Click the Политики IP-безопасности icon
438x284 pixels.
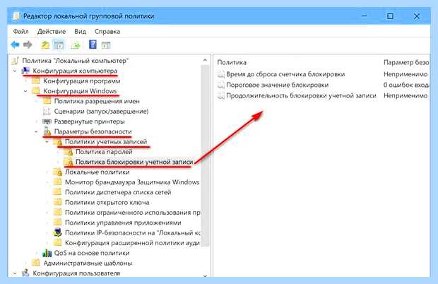point(57,232)
